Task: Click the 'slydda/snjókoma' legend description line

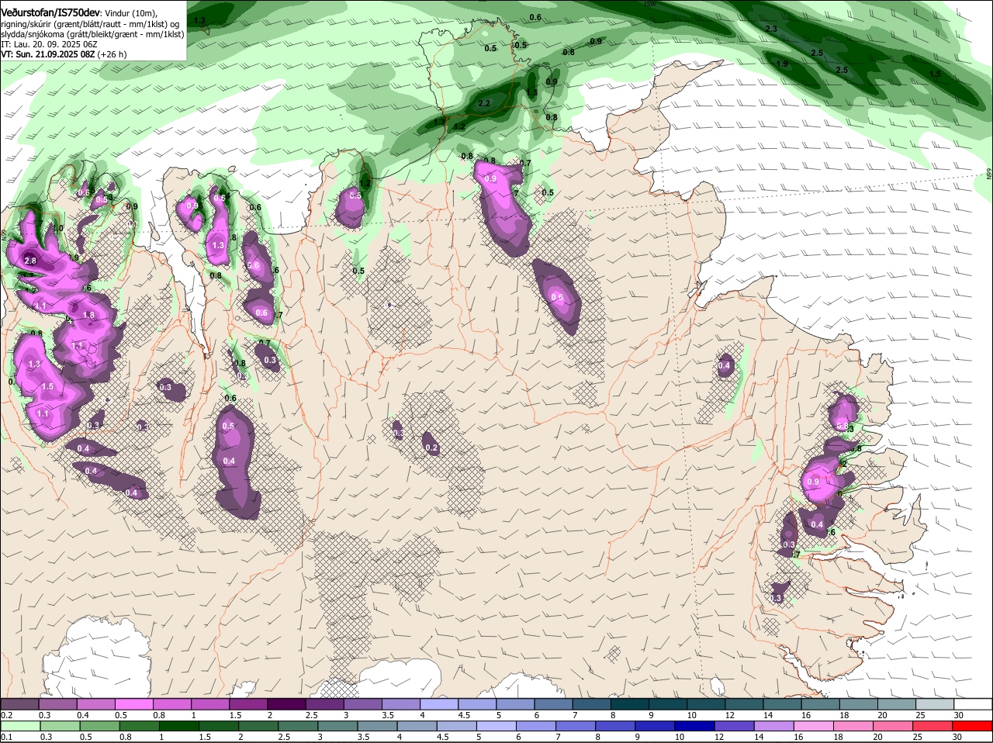Action: tap(92, 34)
